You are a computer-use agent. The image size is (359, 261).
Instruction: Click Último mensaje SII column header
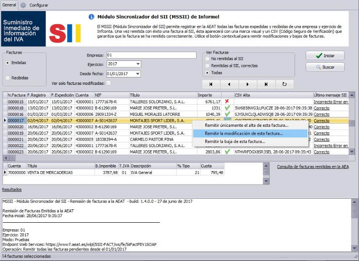(x=331, y=95)
